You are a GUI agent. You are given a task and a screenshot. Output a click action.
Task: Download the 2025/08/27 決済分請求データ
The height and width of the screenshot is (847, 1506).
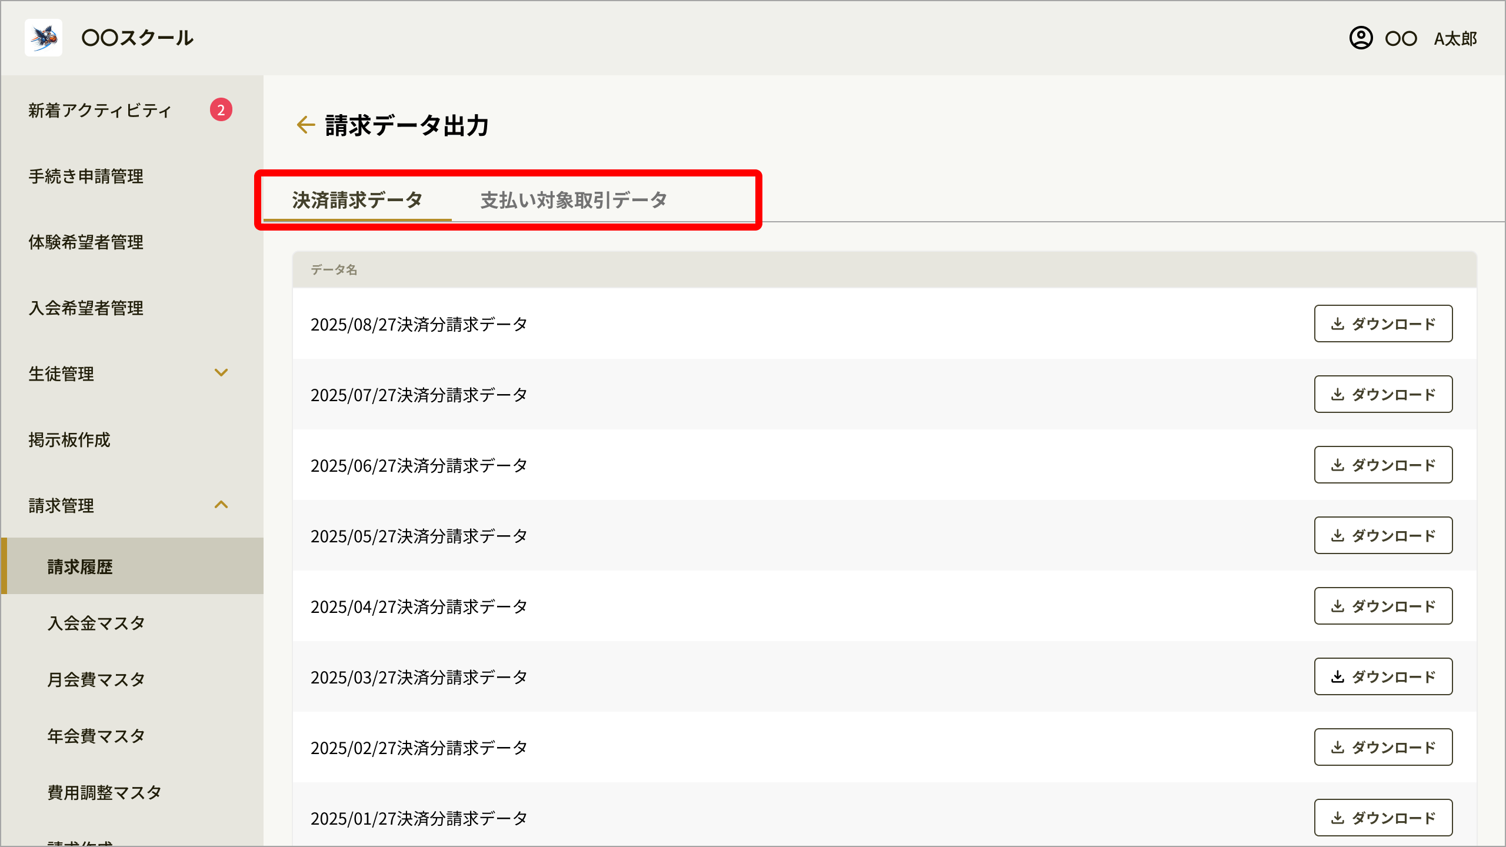tap(1383, 324)
